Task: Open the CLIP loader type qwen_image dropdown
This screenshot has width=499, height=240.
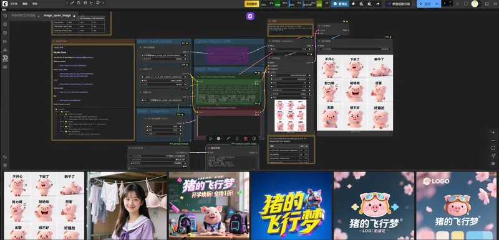Action: point(163,81)
